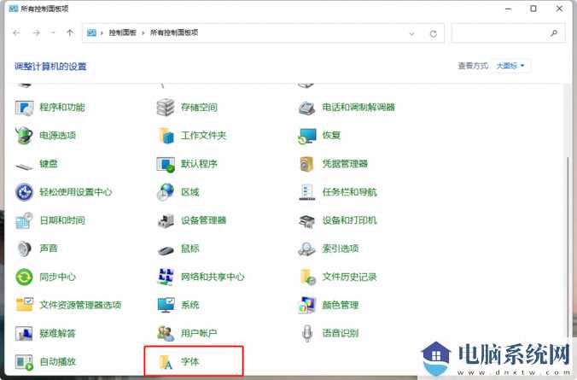The width and height of the screenshot is (577, 380).
Task: Open the 存储空间 drives icon
Action: click(x=166, y=108)
